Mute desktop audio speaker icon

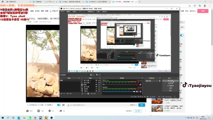pyautogui.click(x=137, y=91)
